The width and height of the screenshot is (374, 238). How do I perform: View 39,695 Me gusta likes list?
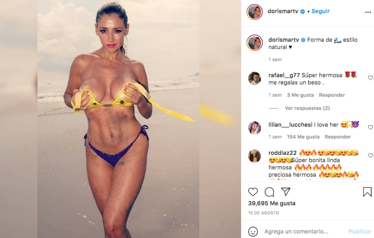[x=272, y=203]
